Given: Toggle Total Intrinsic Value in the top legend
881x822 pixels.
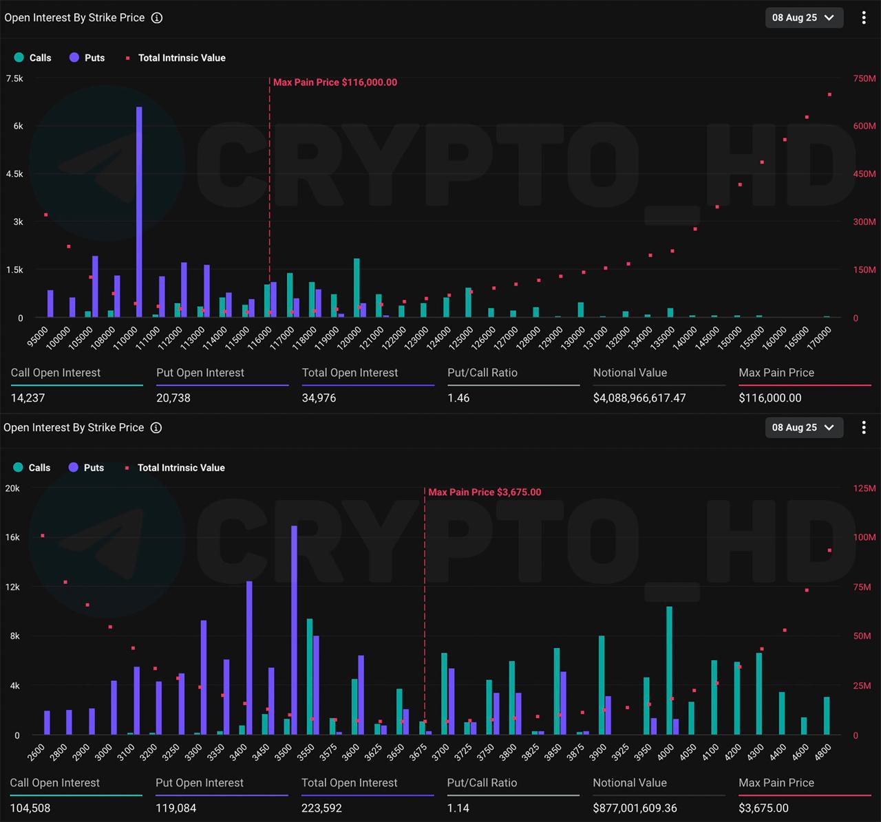Looking at the screenshot, I should tap(176, 58).
